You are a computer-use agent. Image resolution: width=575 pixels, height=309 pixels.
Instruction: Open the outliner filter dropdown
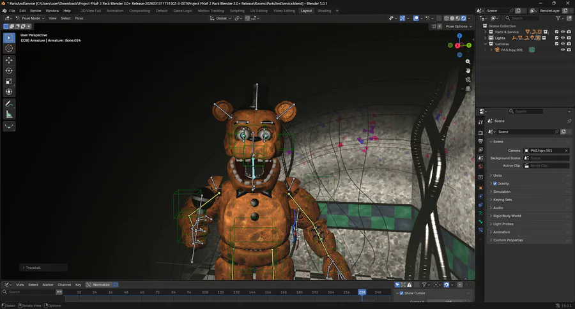click(x=560, y=18)
